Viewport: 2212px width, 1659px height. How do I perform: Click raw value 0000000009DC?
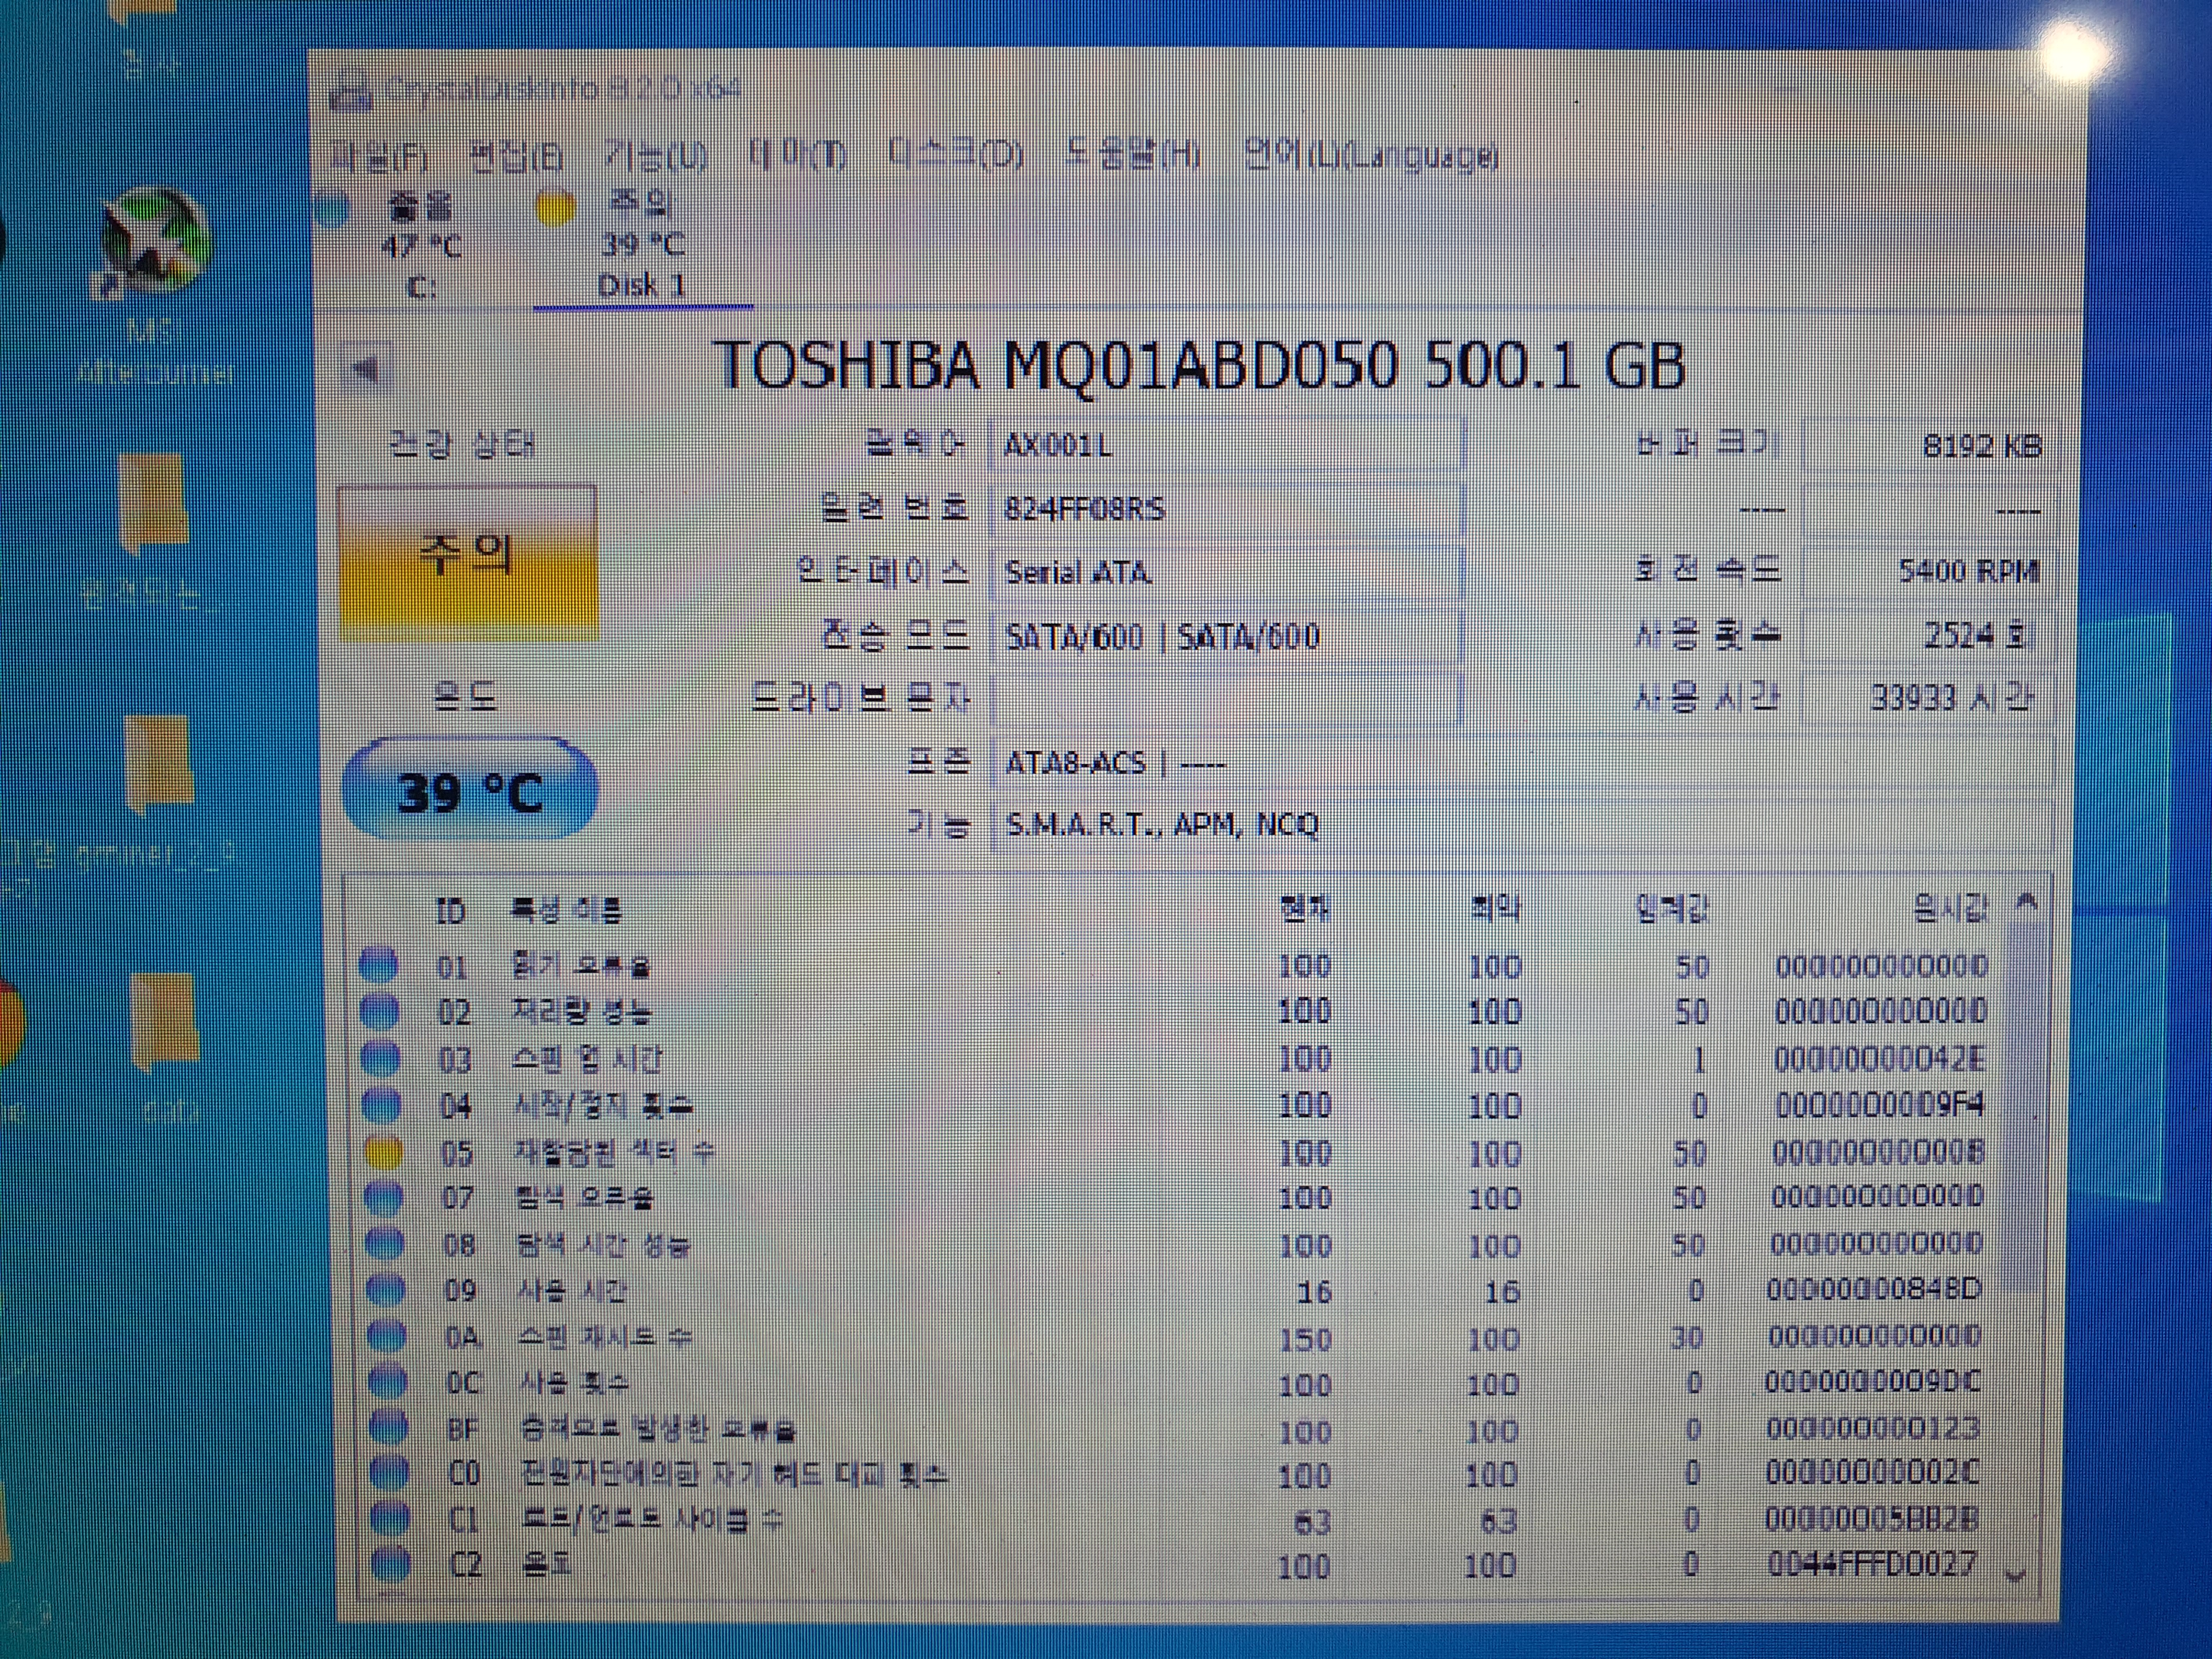(x=1872, y=1382)
